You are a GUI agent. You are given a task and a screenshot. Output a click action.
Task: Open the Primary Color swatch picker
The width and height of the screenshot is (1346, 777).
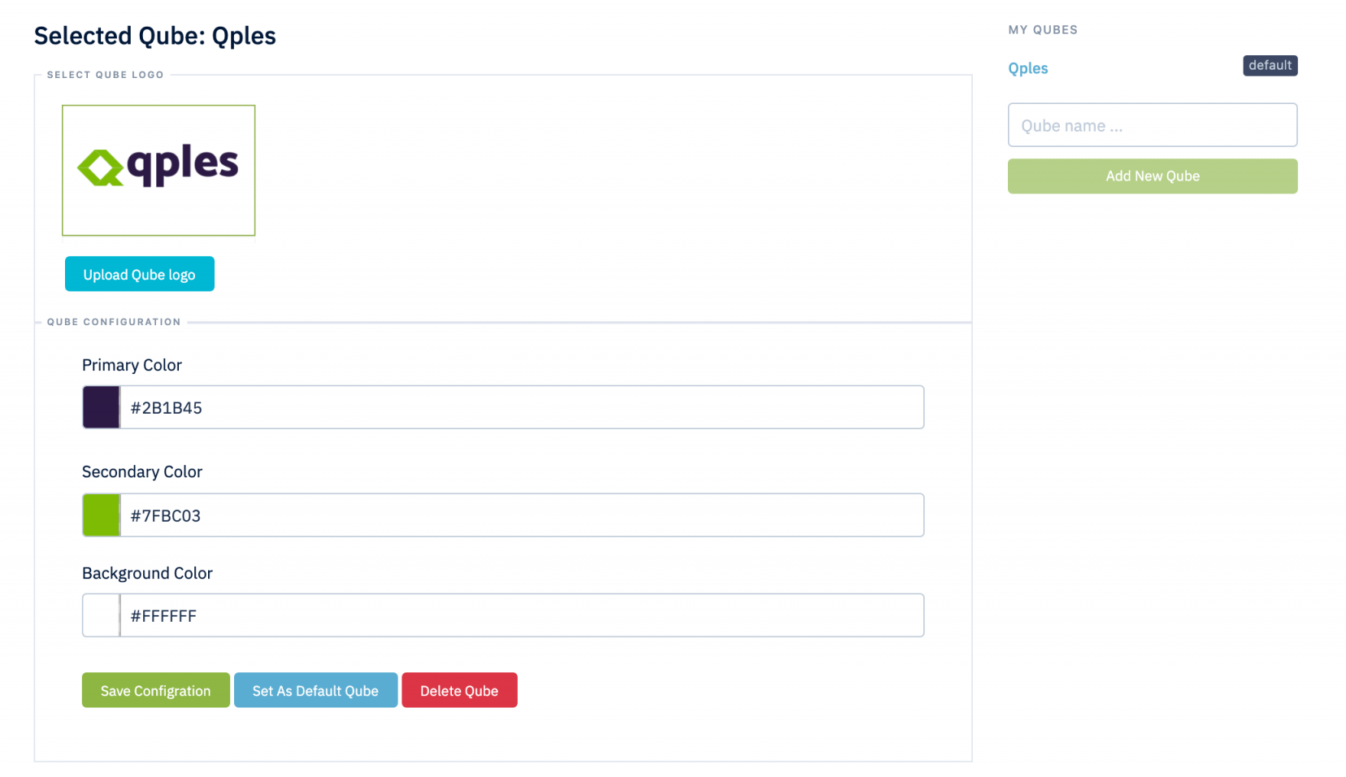(x=101, y=407)
